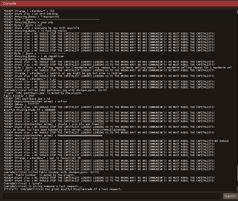This screenshot has width=238, height=201.
Task: Click "Client 'Pablo Escobar' is muted" line
Action: pos(39,175)
